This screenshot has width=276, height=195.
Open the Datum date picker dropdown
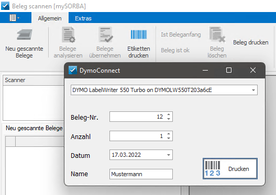click(169, 155)
